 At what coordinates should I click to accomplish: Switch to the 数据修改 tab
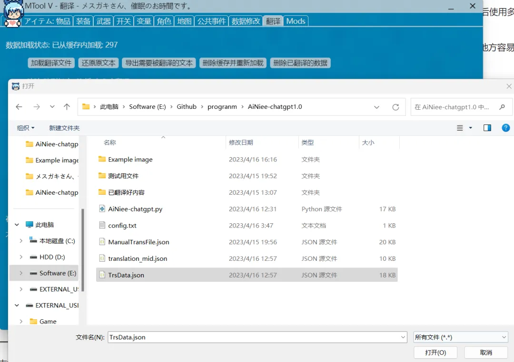[246, 21]
